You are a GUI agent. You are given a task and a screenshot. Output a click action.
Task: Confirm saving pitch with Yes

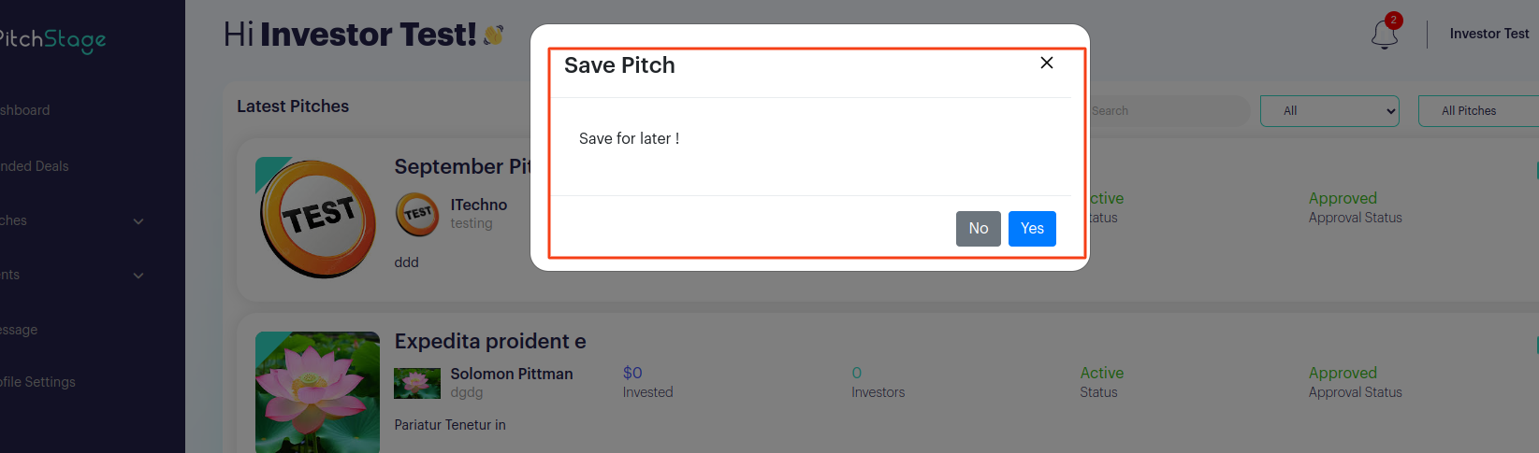pos(1032,229)
